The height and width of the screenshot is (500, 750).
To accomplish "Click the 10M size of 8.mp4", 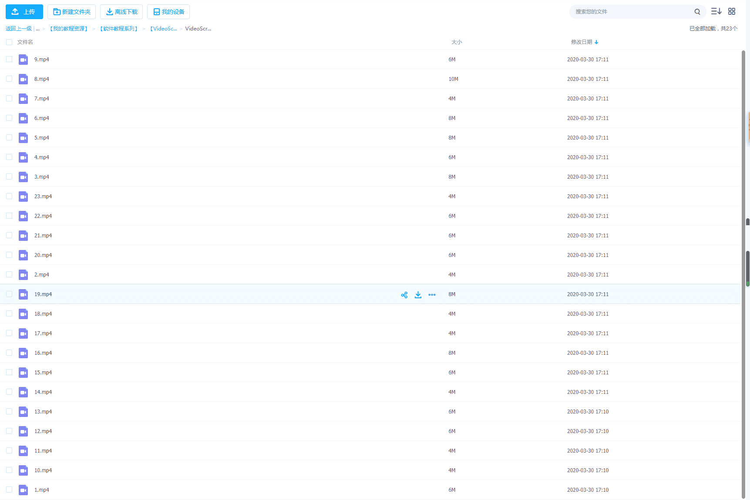I will [453, 79].
